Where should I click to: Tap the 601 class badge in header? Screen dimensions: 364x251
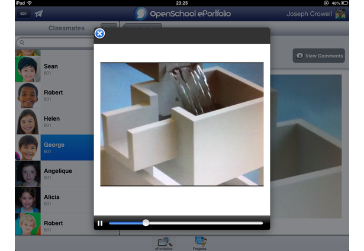24,14
